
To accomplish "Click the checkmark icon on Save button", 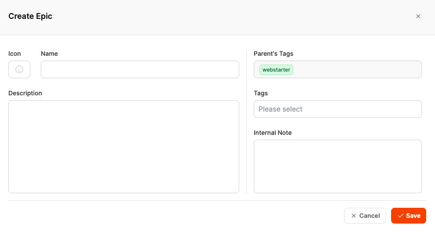I will [x=400, y=216].
